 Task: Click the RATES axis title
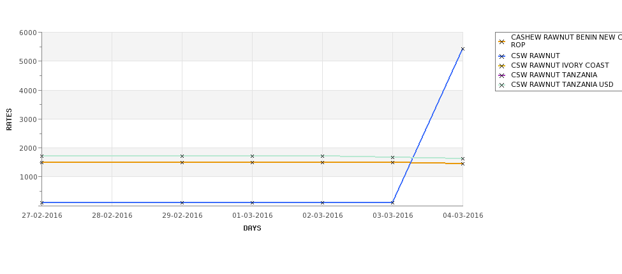tap(9, 119)
